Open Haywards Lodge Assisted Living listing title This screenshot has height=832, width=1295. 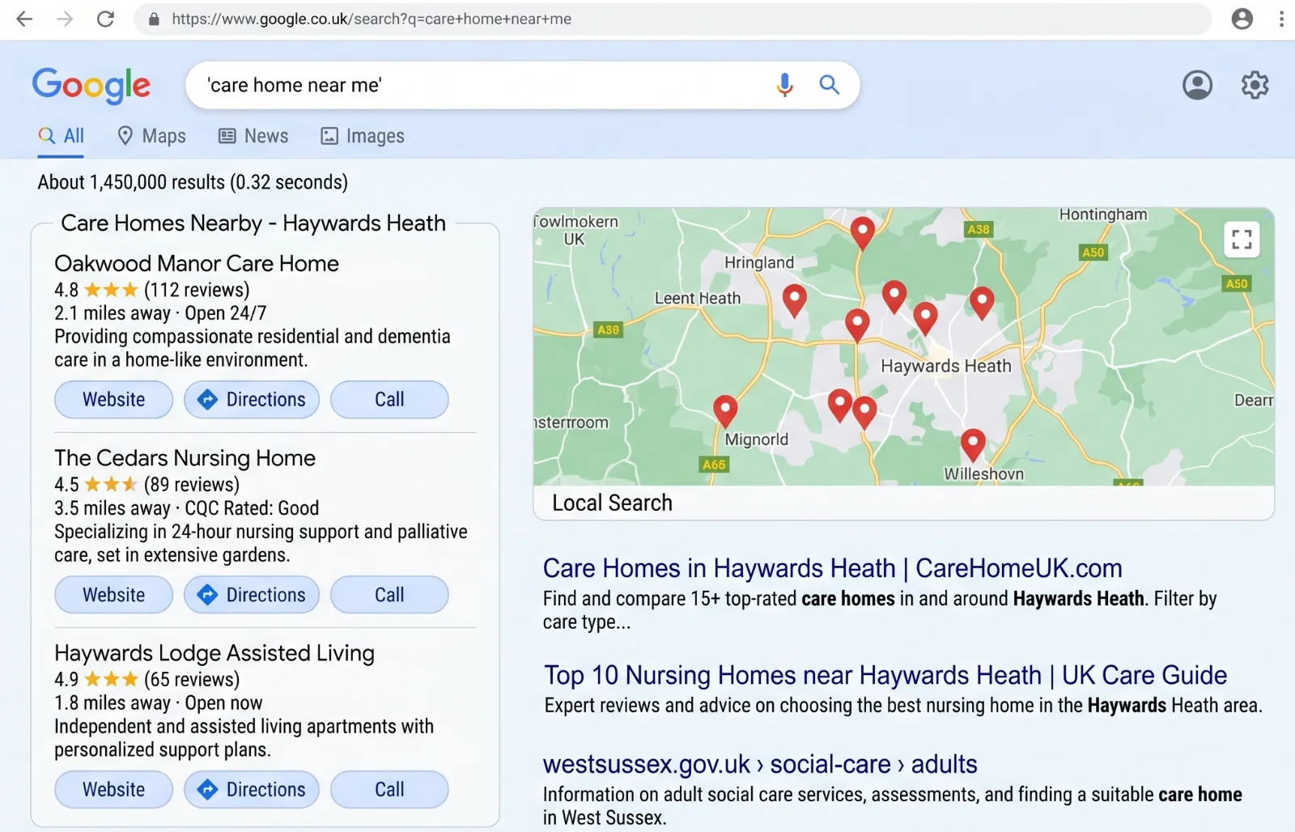click(214, 653)
